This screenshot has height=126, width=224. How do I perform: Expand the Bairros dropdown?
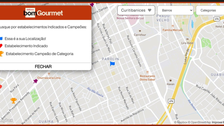(x=175, y=10)
